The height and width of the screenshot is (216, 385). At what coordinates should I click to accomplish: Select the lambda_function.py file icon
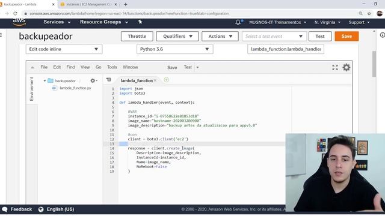tap(54, 88)
